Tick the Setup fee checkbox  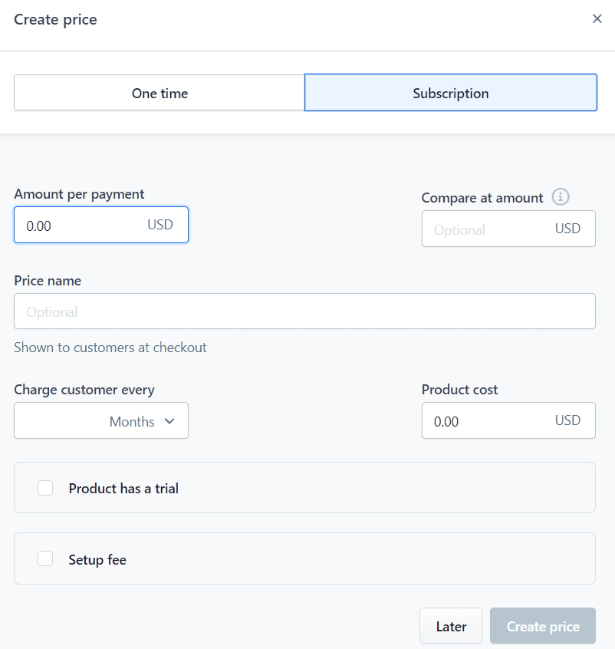click(45, 558)
